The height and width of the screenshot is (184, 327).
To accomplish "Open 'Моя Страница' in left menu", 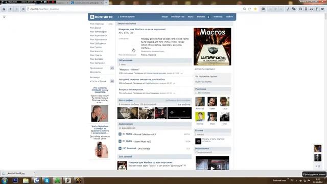I will pos(97,24).
